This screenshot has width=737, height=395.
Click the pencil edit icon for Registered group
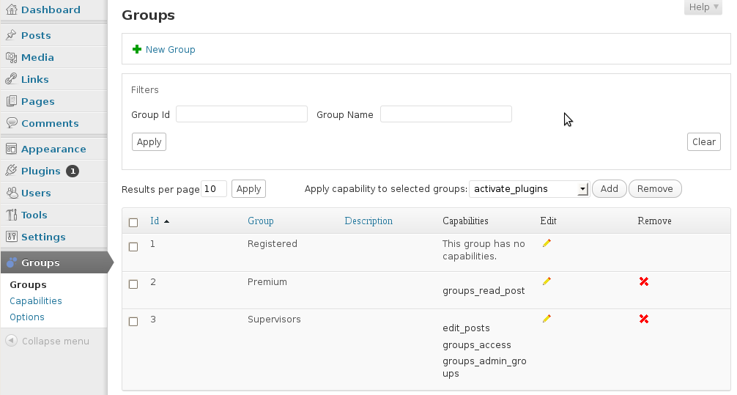tap(547, 243)
